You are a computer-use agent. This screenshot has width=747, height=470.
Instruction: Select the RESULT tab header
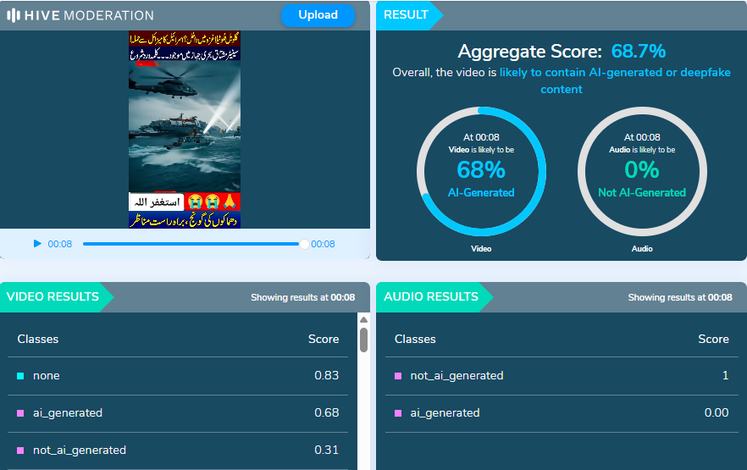coord(406,15)
